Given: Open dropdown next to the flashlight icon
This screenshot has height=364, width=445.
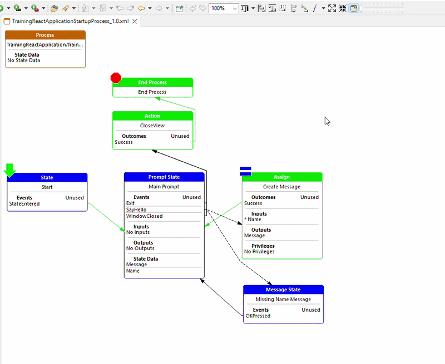Looking at the screenshot, I should click(74, 8).
